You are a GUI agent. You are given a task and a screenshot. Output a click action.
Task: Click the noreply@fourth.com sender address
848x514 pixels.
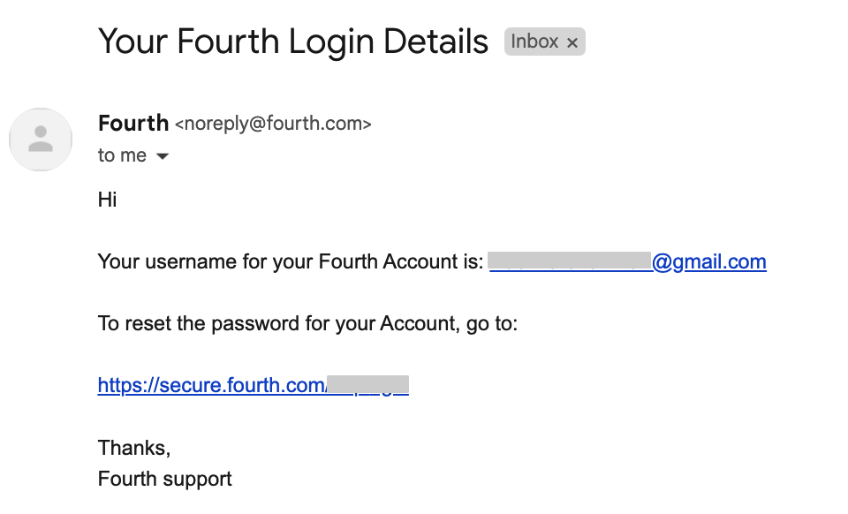pyautogui.click(x=273, y=124)
